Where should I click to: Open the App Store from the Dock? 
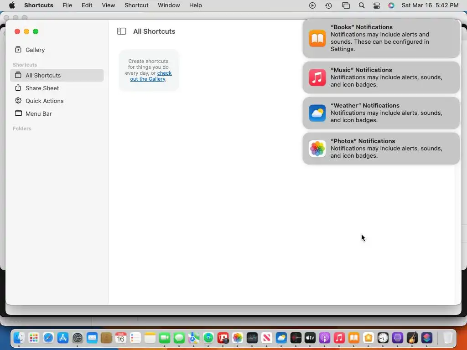coord(63,338)
